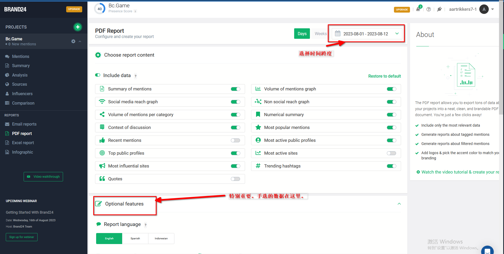Screen dimensions: 504x254
Task: Click the calendar icon in date range
Action: tap(338, 34)
